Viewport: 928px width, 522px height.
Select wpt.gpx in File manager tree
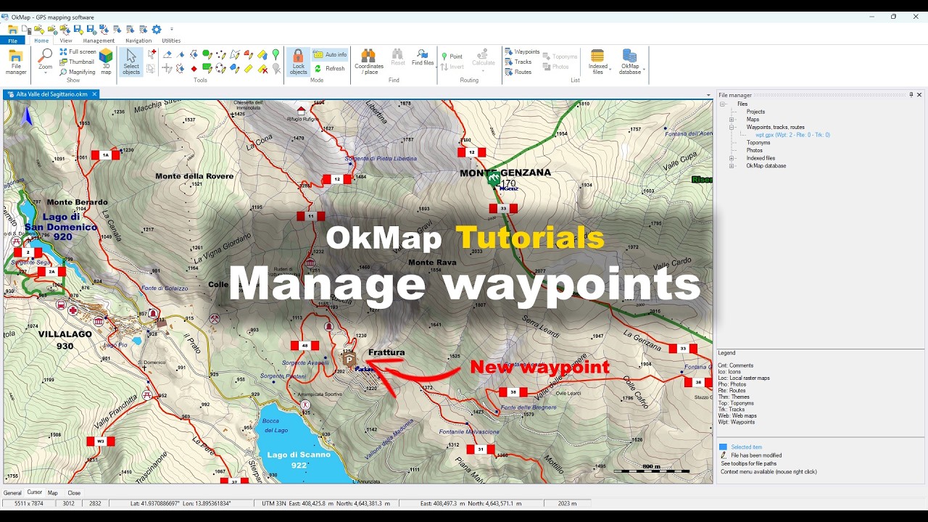pos(792,135)
